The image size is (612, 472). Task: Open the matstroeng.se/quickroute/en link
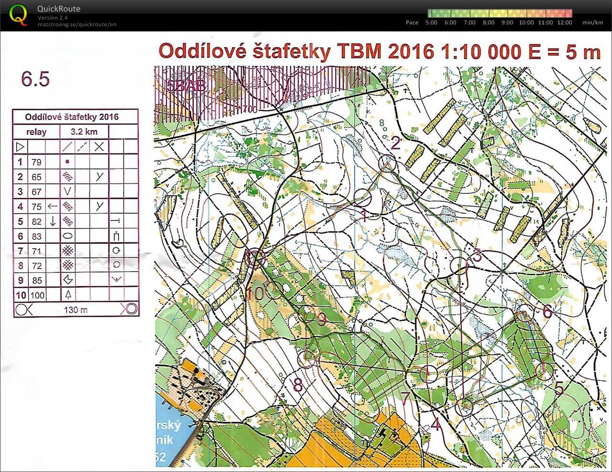(77, 24)
